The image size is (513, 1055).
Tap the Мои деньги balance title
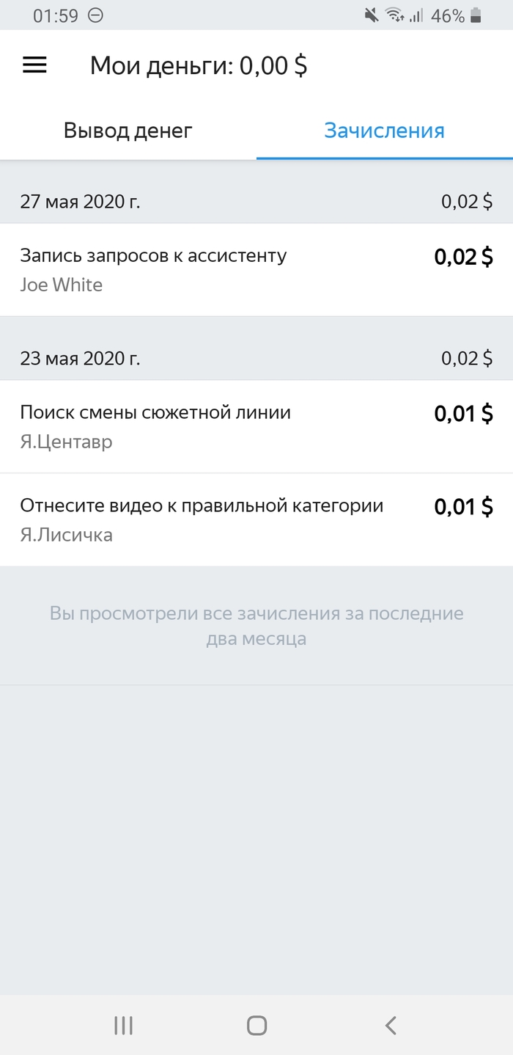(x=199, y=66)
